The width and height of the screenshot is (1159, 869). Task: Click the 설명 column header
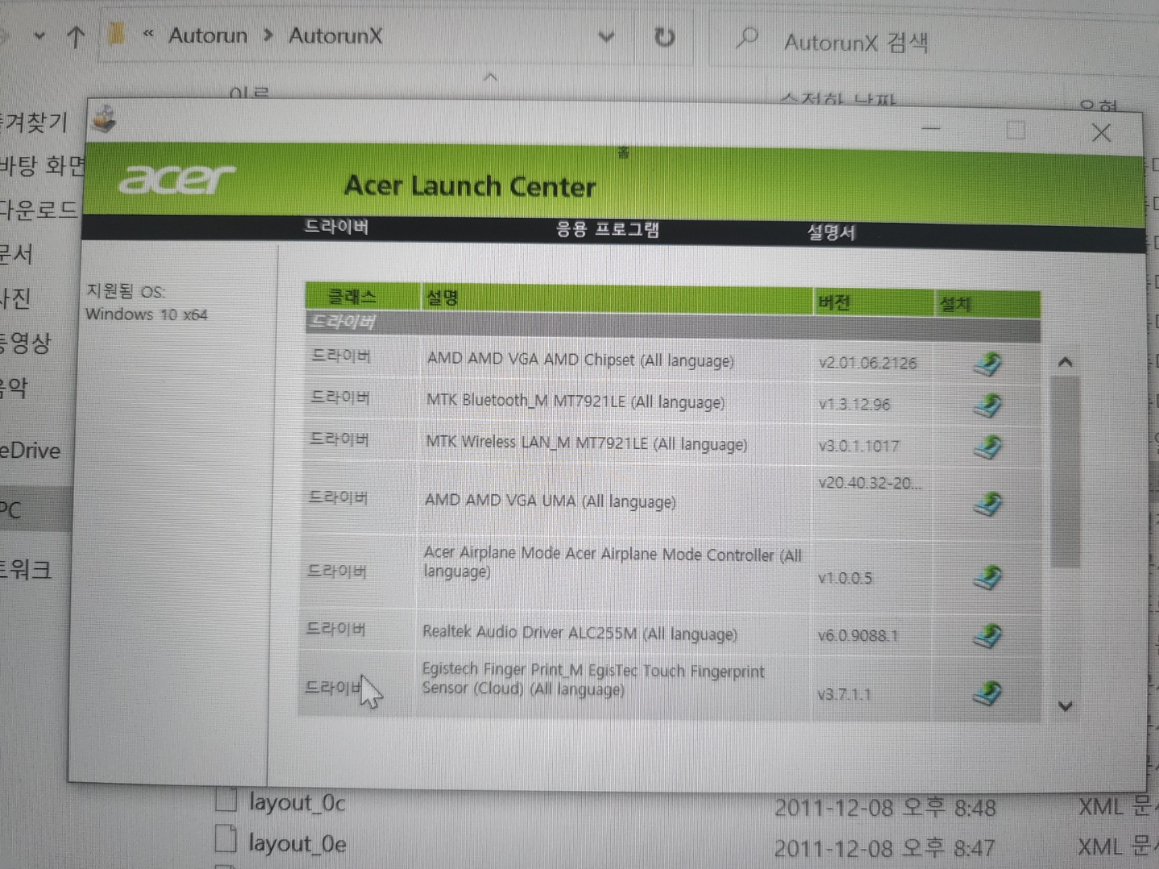[617, 299]
